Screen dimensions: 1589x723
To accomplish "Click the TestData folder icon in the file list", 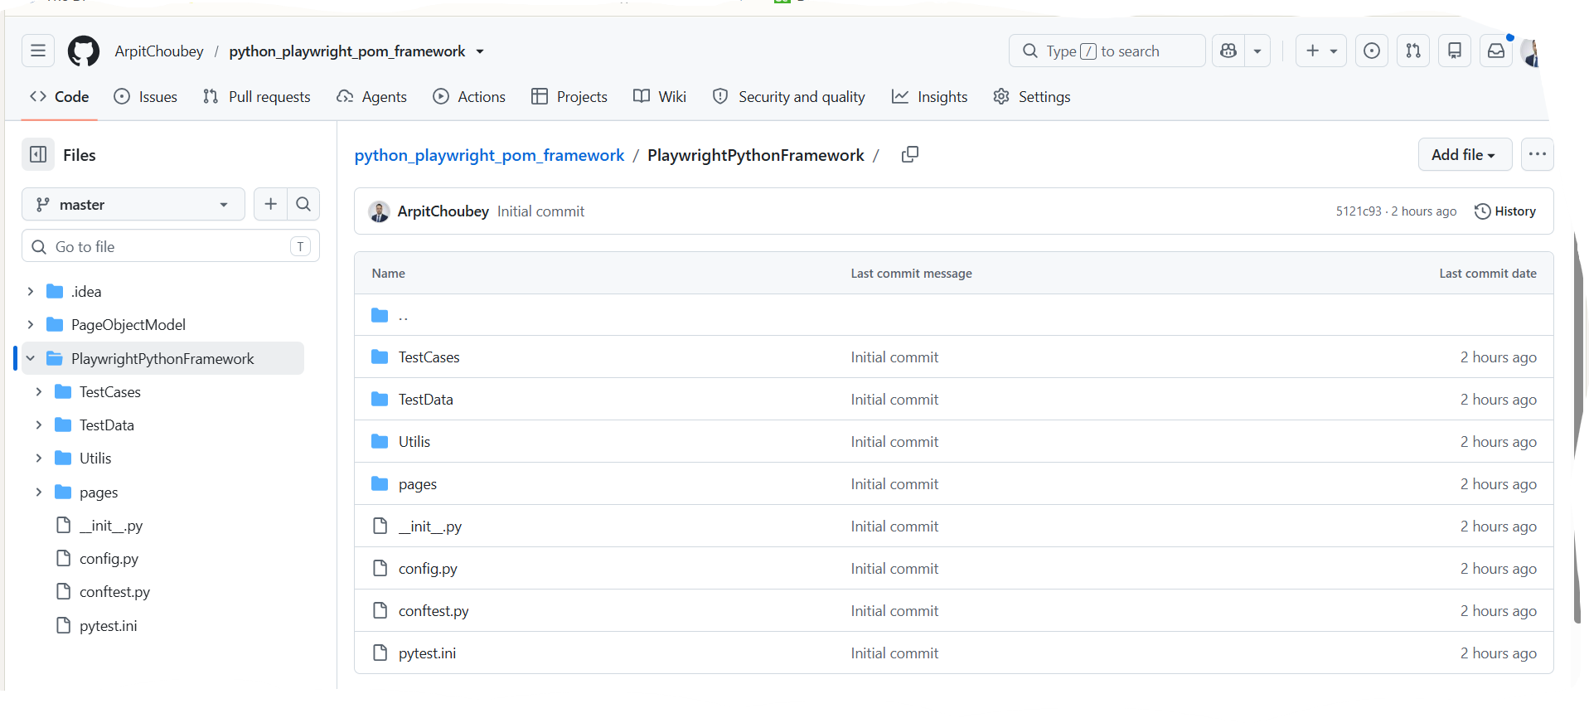I will coord(380,400).
